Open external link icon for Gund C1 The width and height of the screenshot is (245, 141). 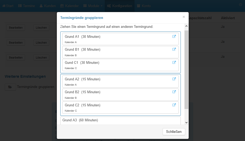click(174, 62)
